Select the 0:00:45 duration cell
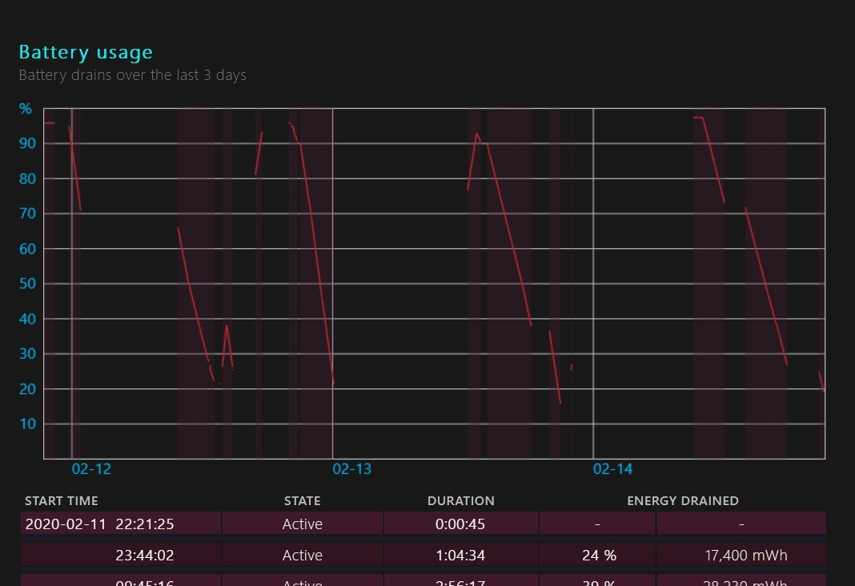The height and width of the screenshot is (586, 855). [460, 524]
